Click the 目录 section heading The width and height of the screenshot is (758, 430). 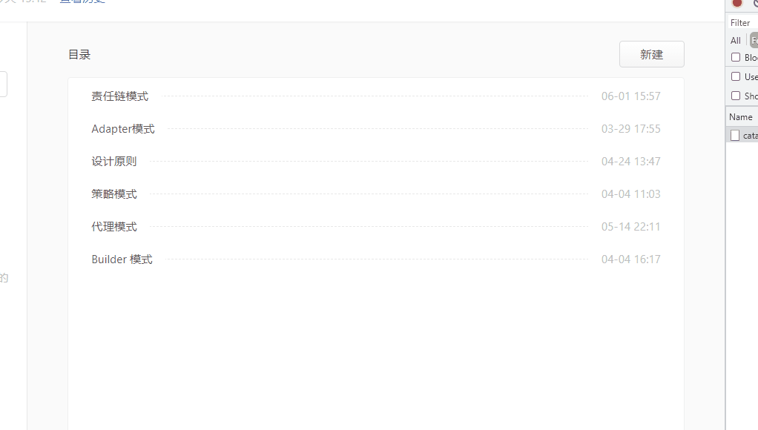pos(79,55)
